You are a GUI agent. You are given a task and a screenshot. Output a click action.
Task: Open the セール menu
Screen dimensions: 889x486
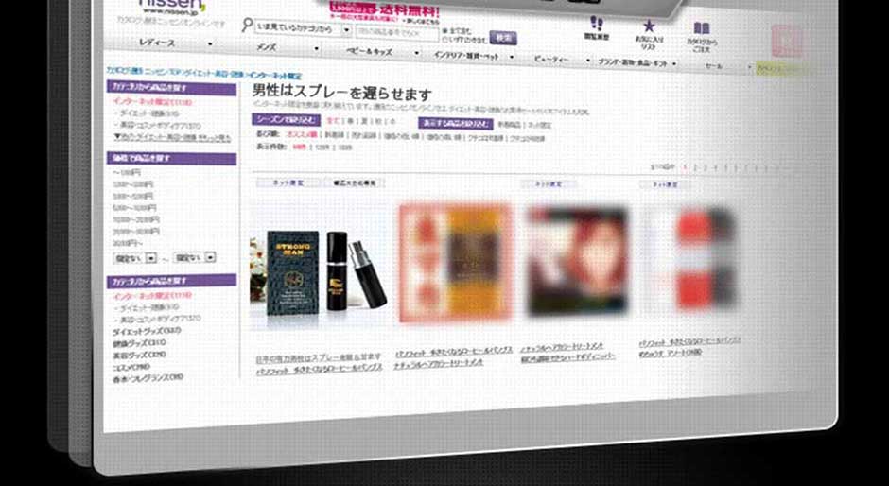(x=714, y=66)
